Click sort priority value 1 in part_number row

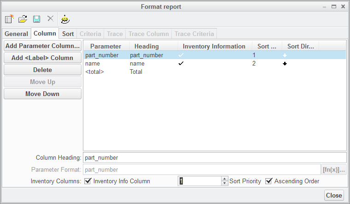click(x=254, y=55)
